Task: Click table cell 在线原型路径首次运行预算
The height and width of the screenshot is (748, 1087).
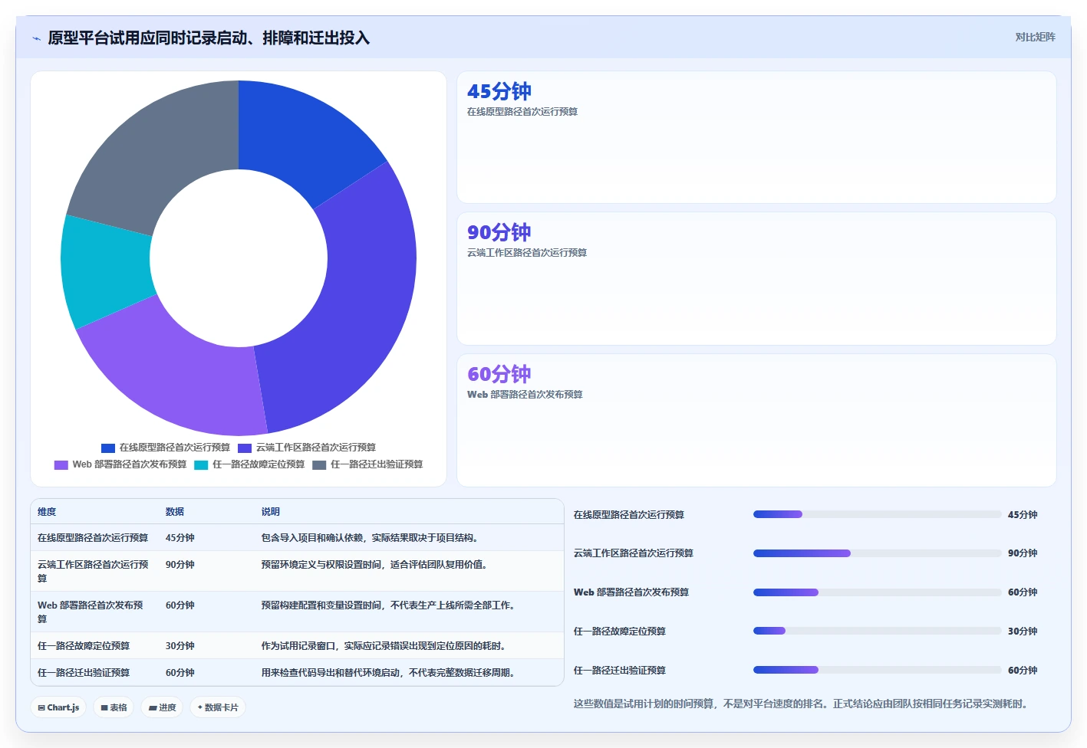Action: coord(93,538)
